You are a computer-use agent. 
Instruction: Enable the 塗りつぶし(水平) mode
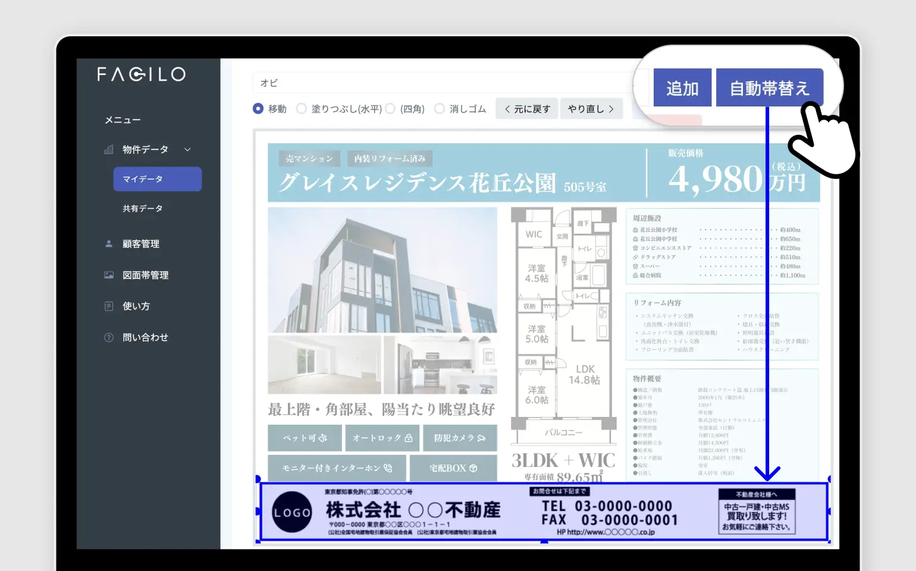point(302,108)
